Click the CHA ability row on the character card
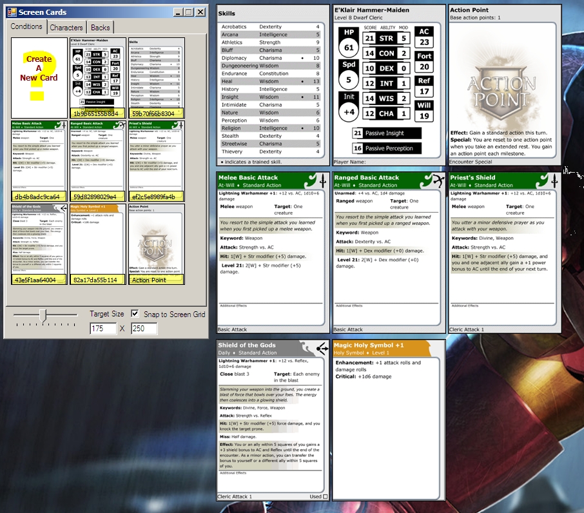 [x=386, y=113]
